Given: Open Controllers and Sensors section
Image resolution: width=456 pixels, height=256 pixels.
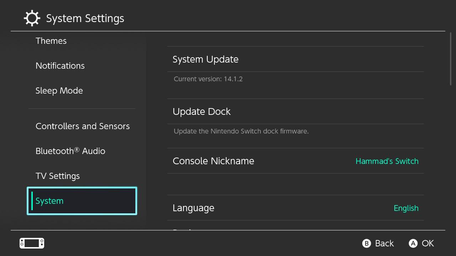Looking at the screenshot, I should coord(82,126).
